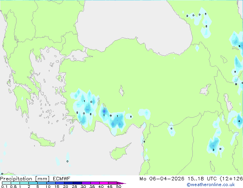Click the ECMWF model label
243x188 pixels.
point(62,179)
